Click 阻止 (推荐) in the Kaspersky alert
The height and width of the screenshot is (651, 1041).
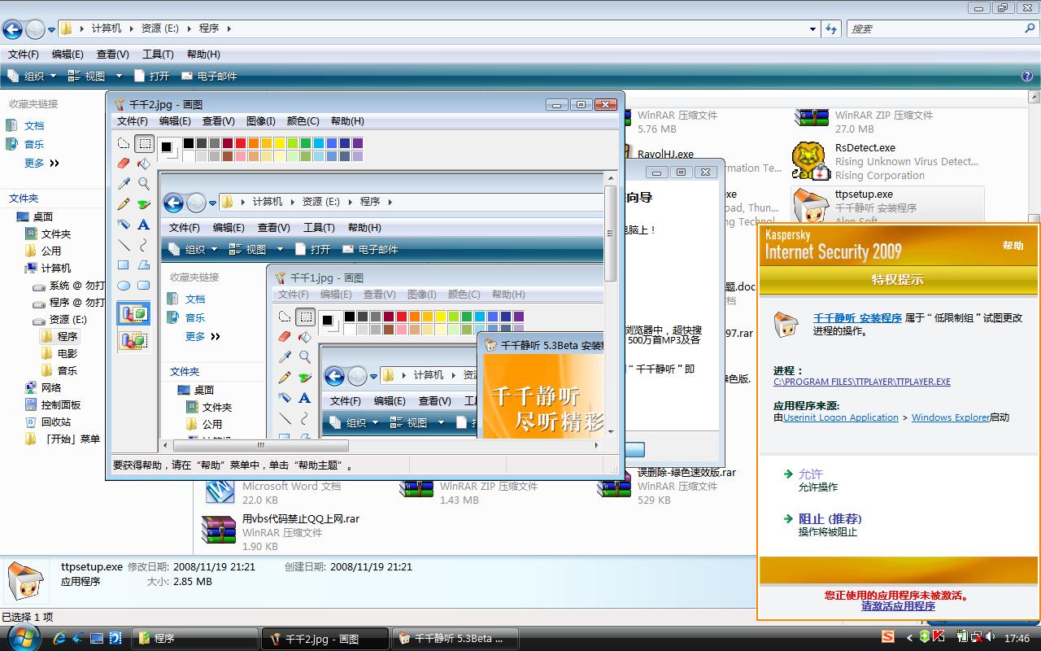(830, 518)
